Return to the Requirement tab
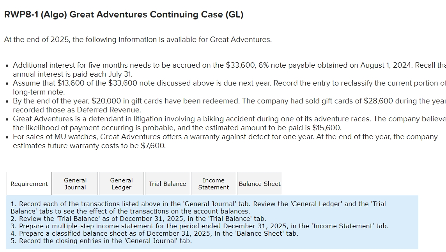The height and width of the screenshot is (252, 446). (x=29, y=183)
